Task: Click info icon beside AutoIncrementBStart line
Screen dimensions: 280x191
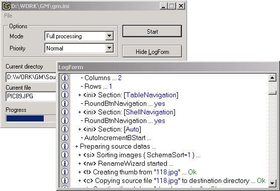Action: [x=65, y=138]
